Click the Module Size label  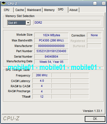[24, 35]
